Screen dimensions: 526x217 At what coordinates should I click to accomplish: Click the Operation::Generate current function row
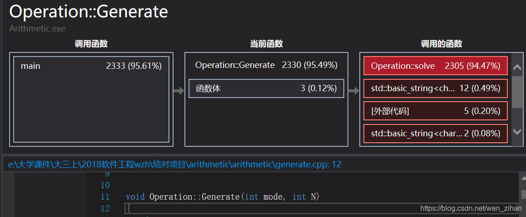pos(266,65)
